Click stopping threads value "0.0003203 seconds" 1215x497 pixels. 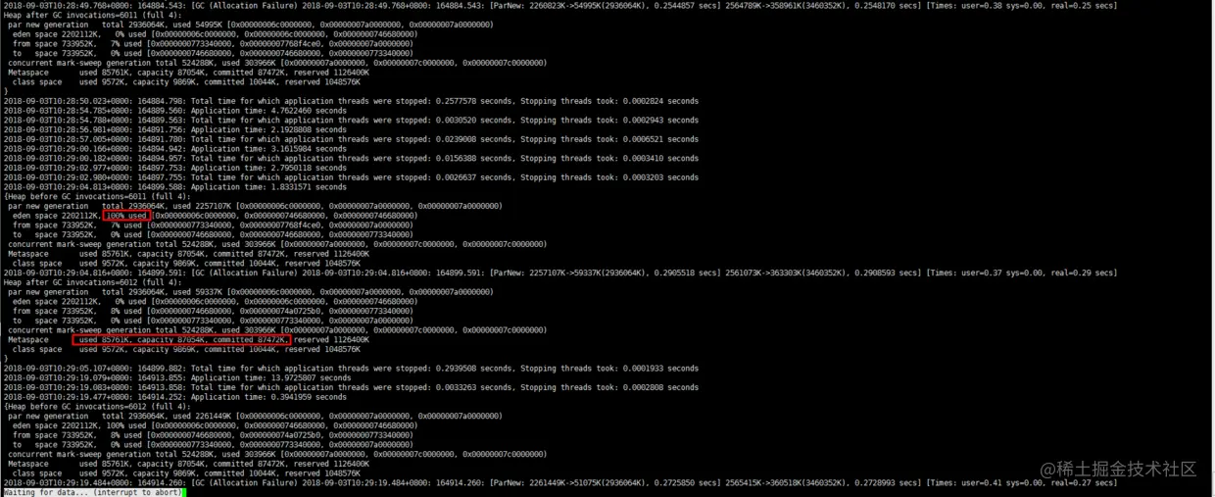pyautogui.click(x=661, y=177)
